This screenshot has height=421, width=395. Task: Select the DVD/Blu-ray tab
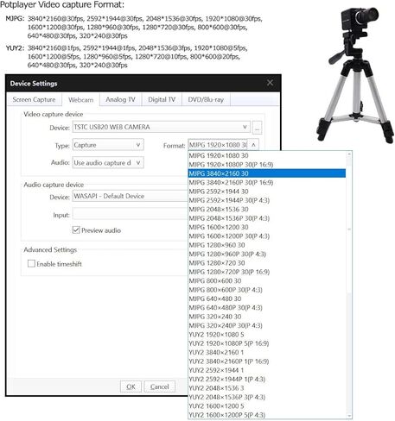[x=206, y=99]
